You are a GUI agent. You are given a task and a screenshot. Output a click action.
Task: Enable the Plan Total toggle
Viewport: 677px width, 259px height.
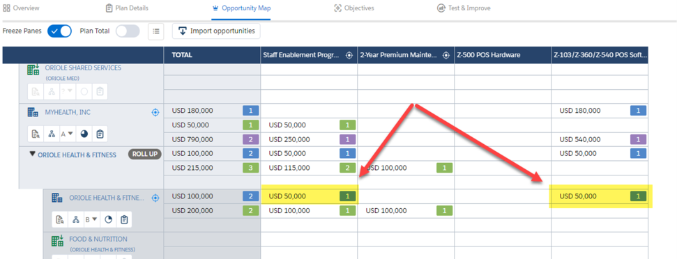tap(128, 31)
